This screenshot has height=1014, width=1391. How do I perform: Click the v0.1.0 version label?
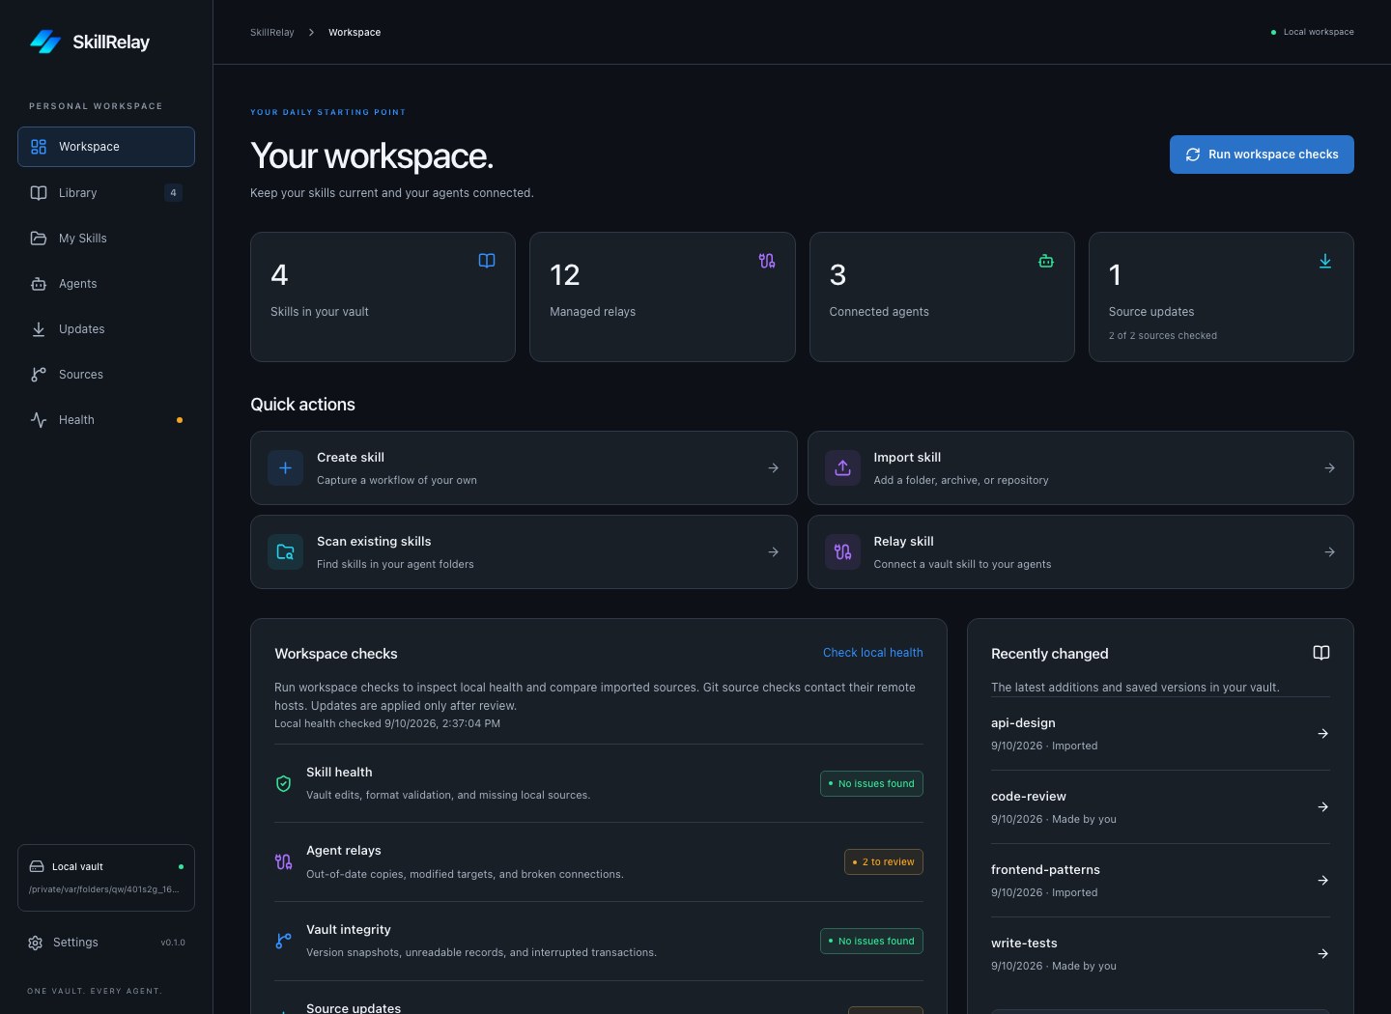[173, 943]
